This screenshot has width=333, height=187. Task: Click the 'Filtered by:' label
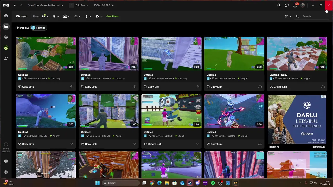click(22, 28)
